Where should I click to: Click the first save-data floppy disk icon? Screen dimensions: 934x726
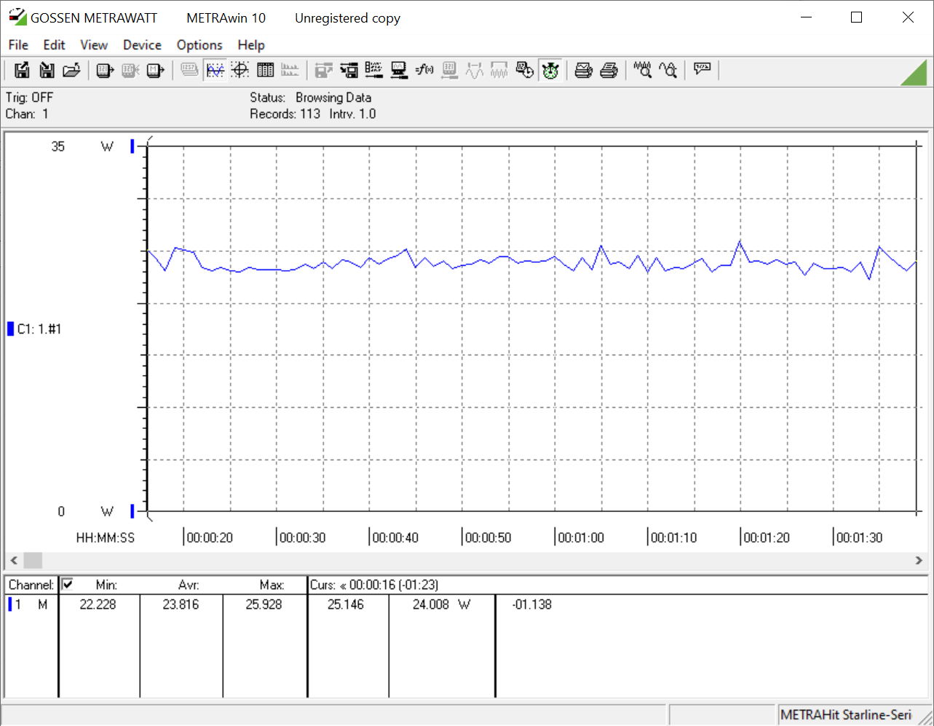[22, 70]
